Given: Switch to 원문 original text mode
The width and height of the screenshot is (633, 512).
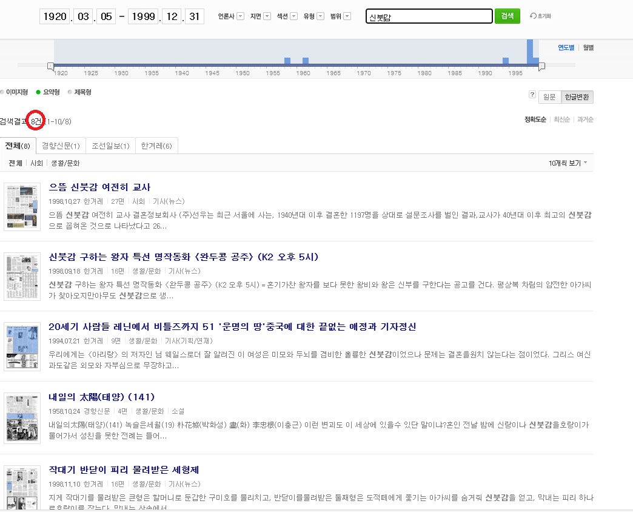Looking at the screenshot, I should [x=549, y=97].
